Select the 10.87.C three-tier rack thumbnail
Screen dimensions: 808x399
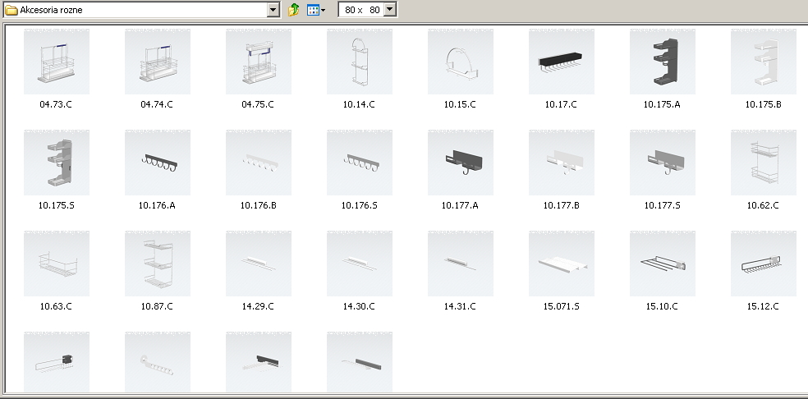click(x=158, y=264)
